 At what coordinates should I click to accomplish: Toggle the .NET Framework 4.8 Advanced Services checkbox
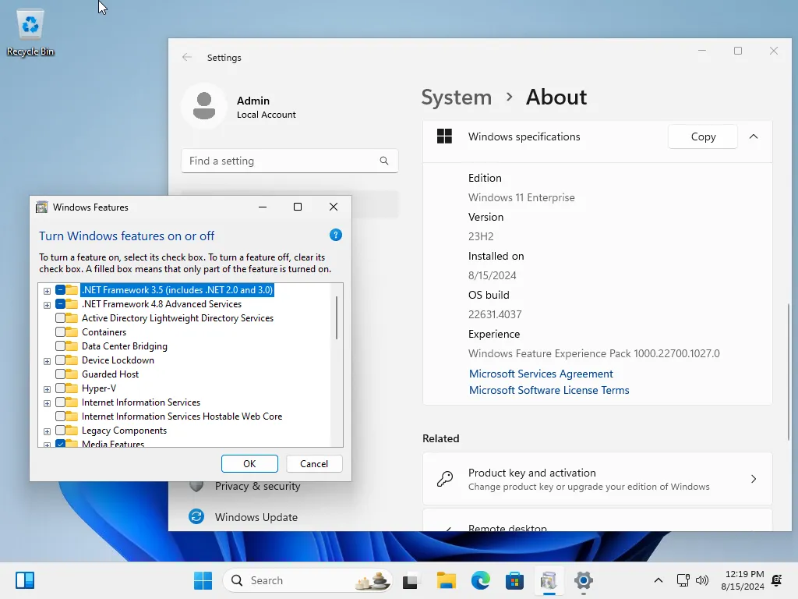click(x=60, y=304)
